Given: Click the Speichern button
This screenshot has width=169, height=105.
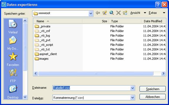Looking at the screenshot, I should click(x=153, y=89).
